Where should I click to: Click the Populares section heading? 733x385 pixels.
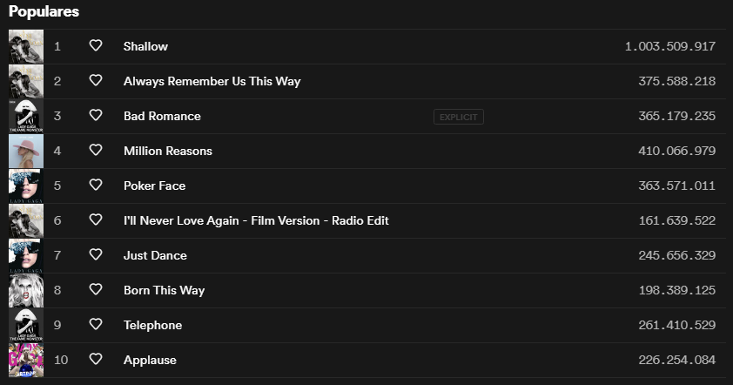point(44,11)
